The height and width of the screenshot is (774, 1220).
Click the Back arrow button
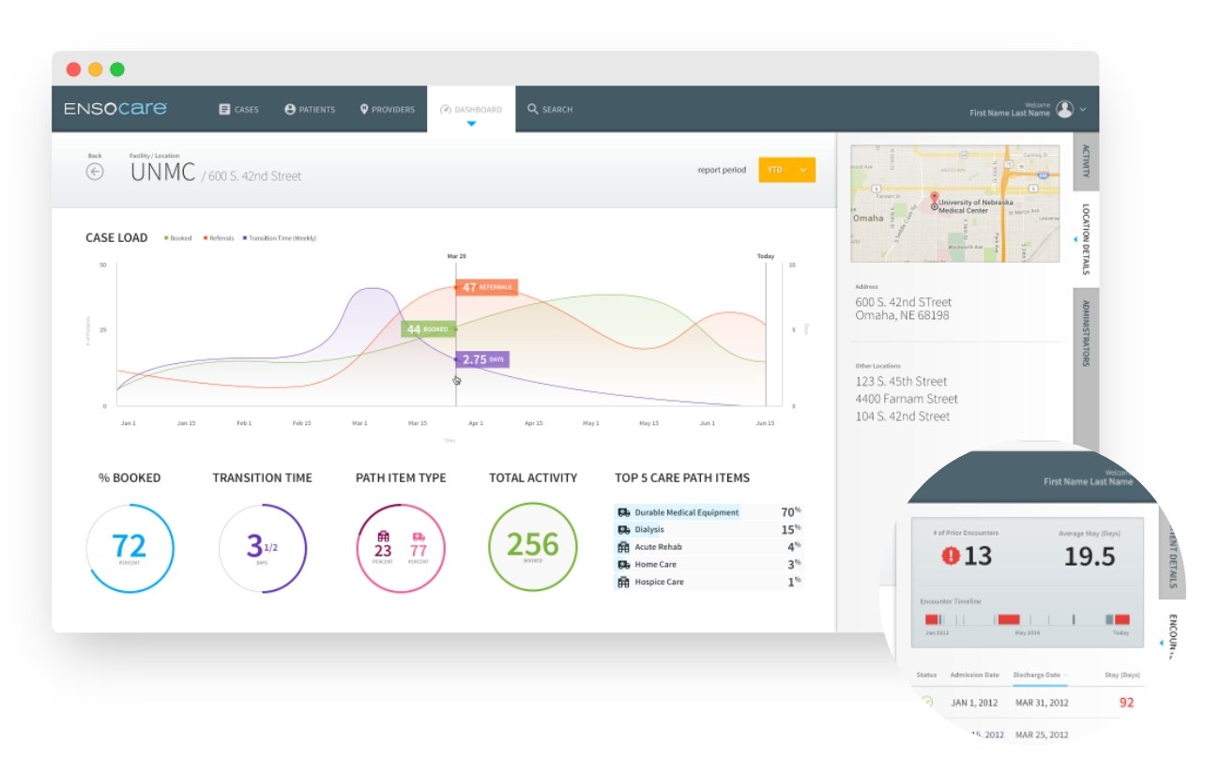coord(95,170)
